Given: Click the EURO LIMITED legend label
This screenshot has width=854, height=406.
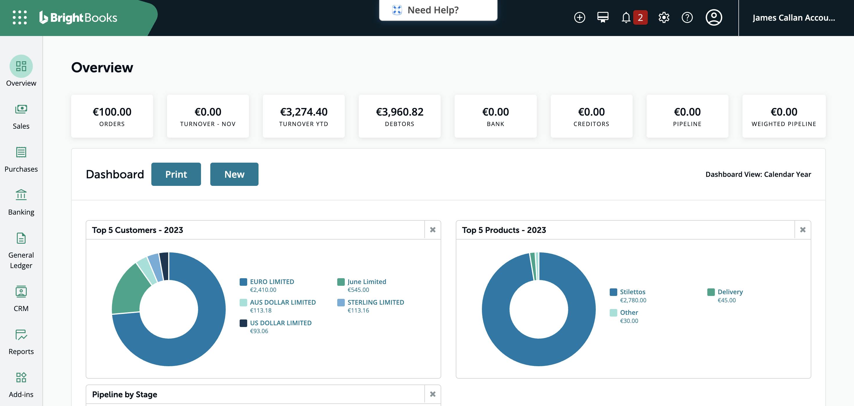Looking at the screenshot, I should [272, 282].
